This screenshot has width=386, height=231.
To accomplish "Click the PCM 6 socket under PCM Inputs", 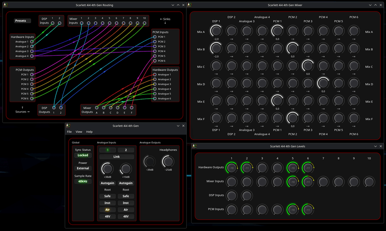I will click(154, 61).
